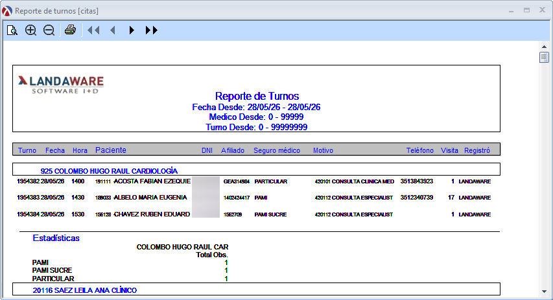Click 'Turno Desde: 0 - 99999999' line
The width and height of the screenshot is (553, 300).
(256, 127)
